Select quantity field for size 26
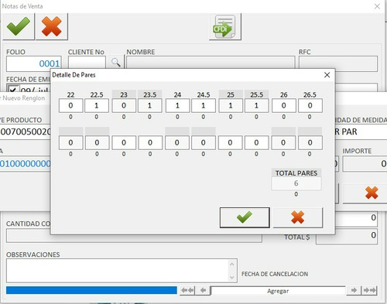This screenshot has width=387, height=304. [284, 105]
